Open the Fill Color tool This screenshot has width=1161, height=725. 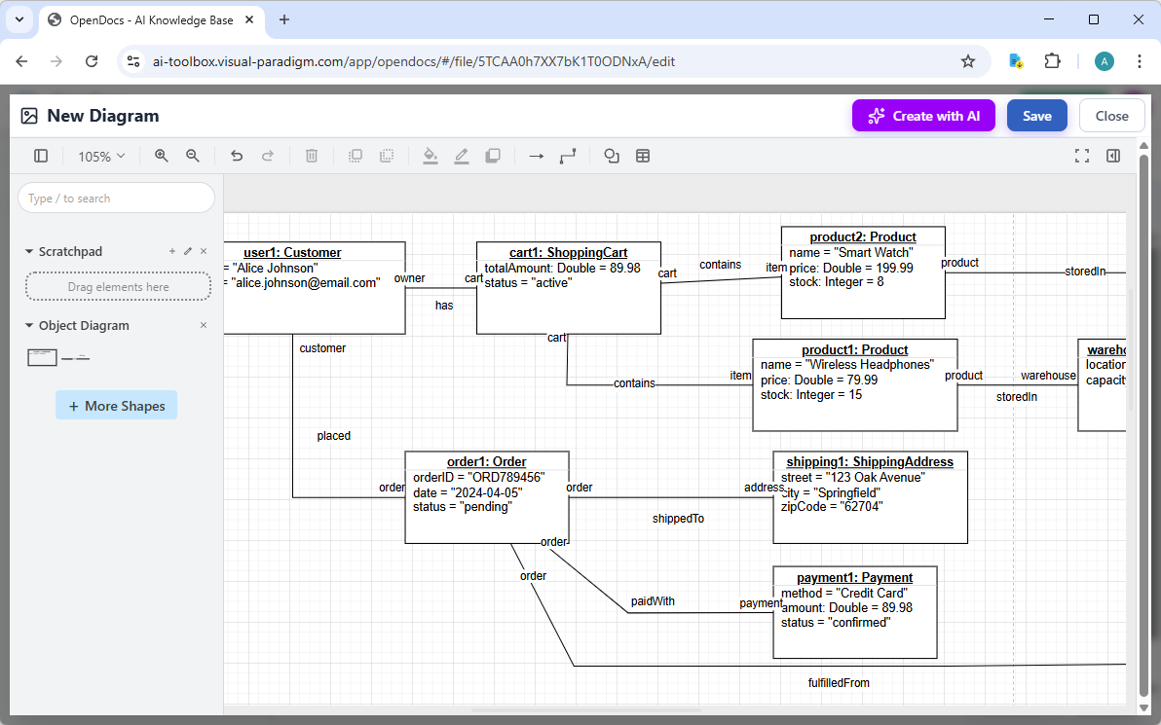coord(431,156)
